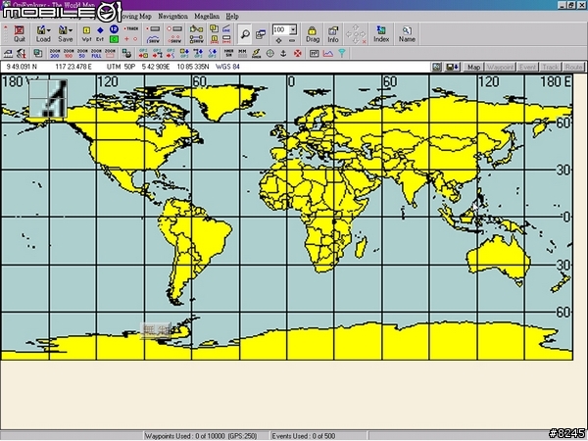
Task: Click the Zoom 50 button
Action: tap(82, 53)
